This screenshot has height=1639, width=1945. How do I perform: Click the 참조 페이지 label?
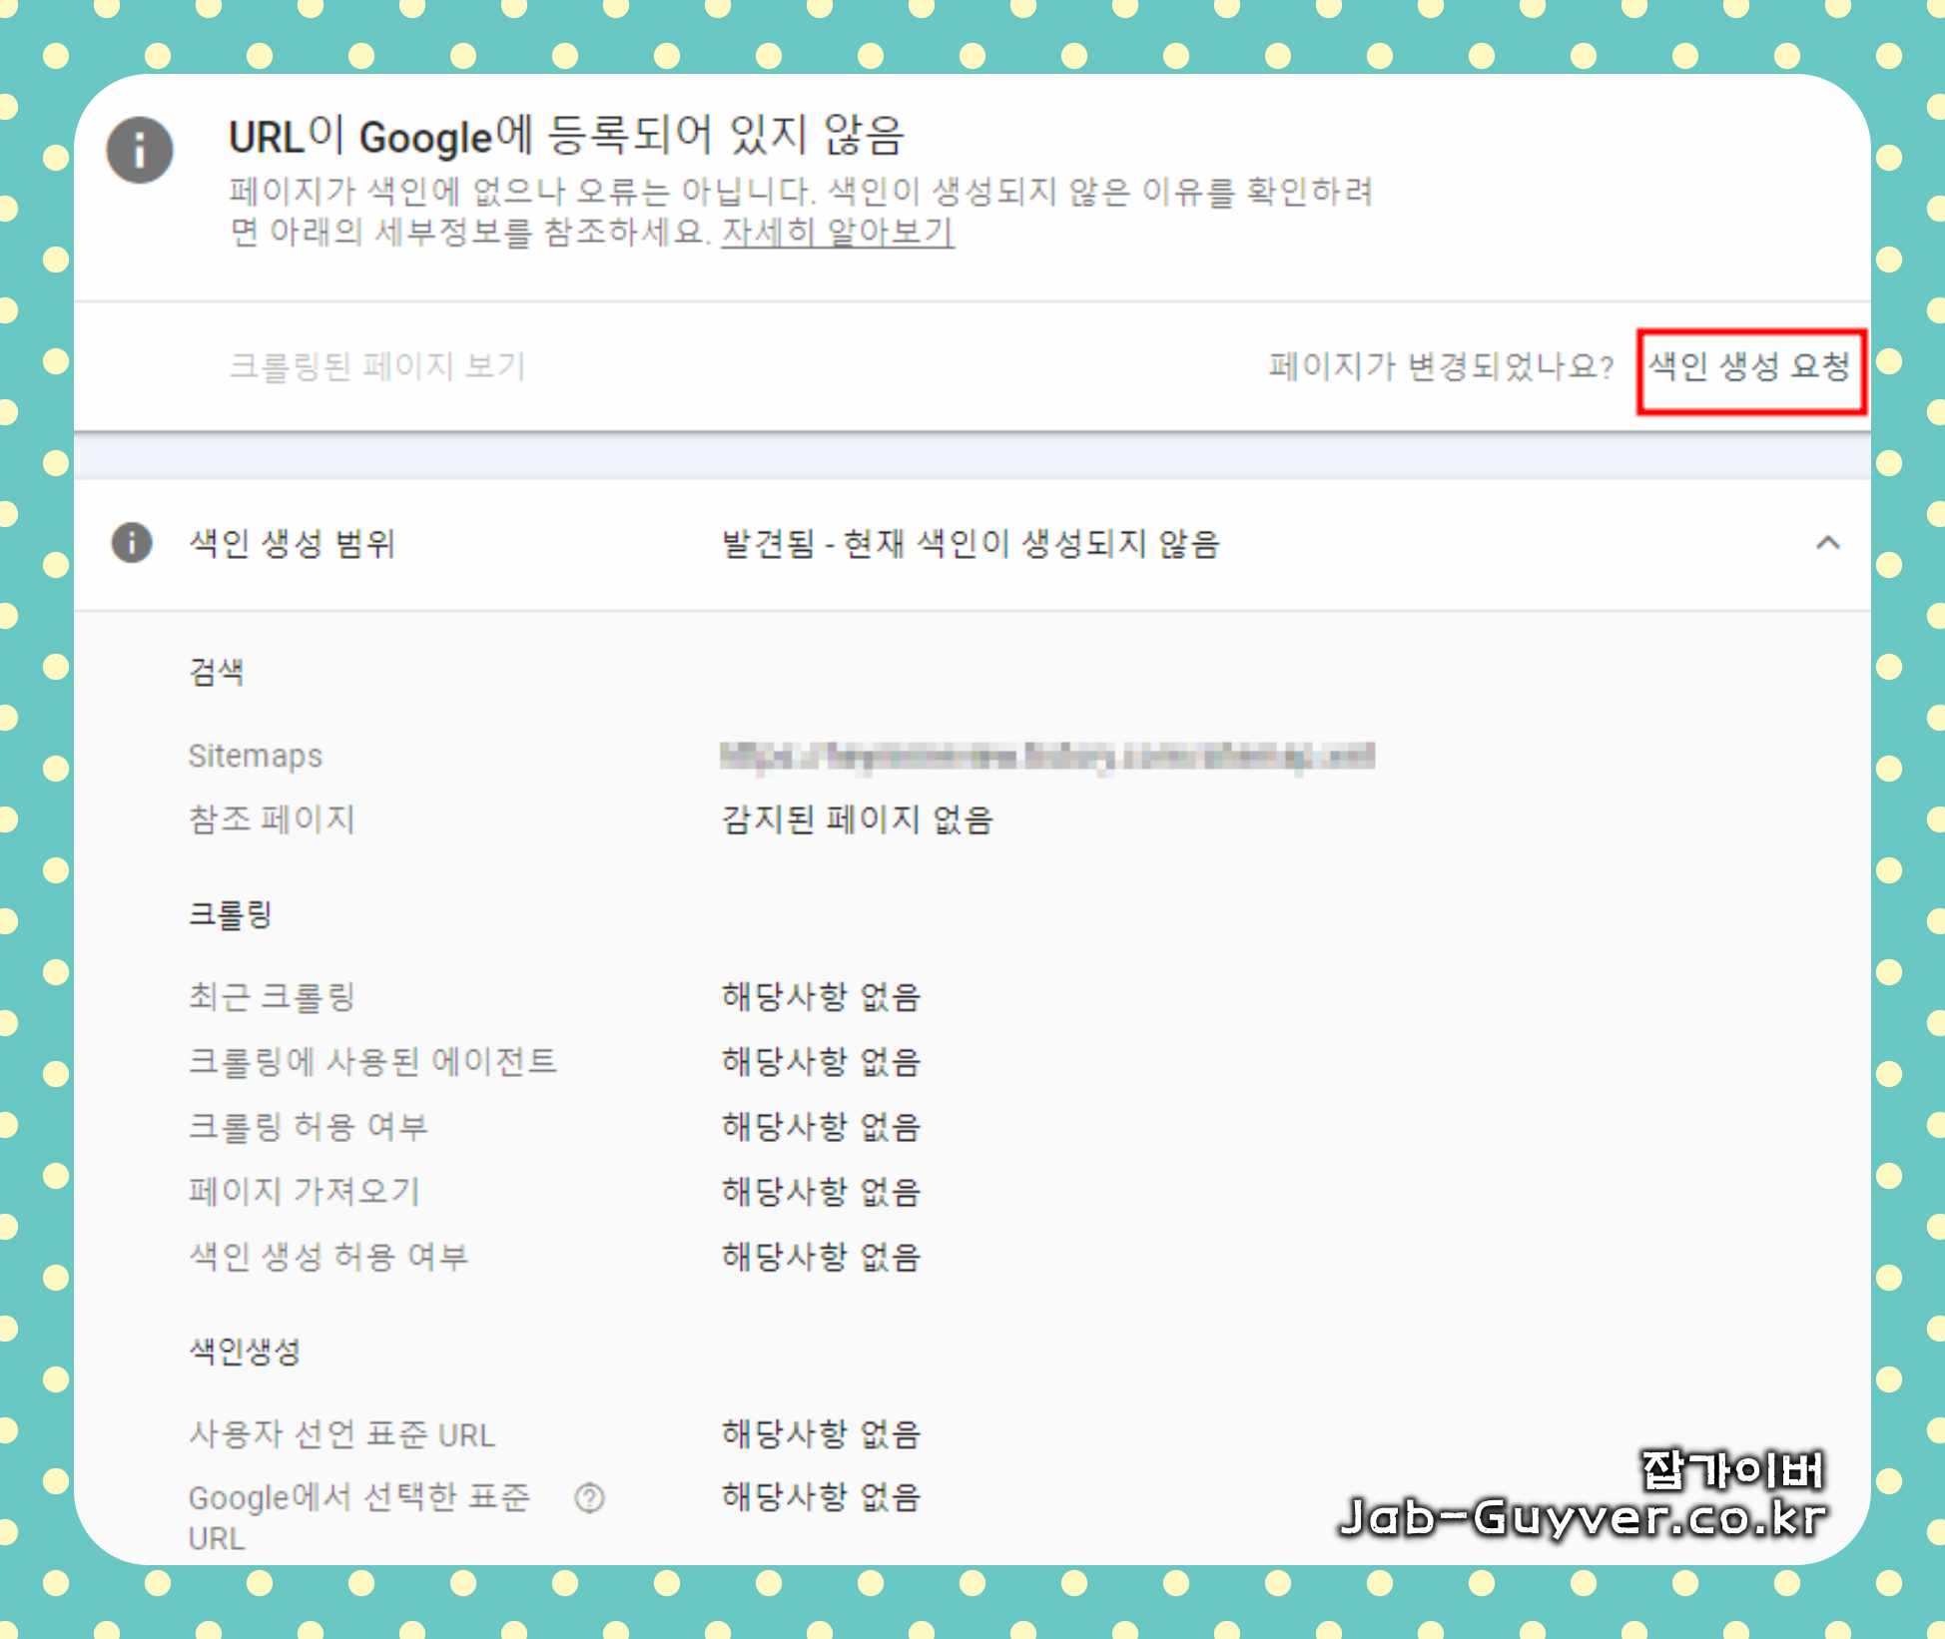coord(272,819)
